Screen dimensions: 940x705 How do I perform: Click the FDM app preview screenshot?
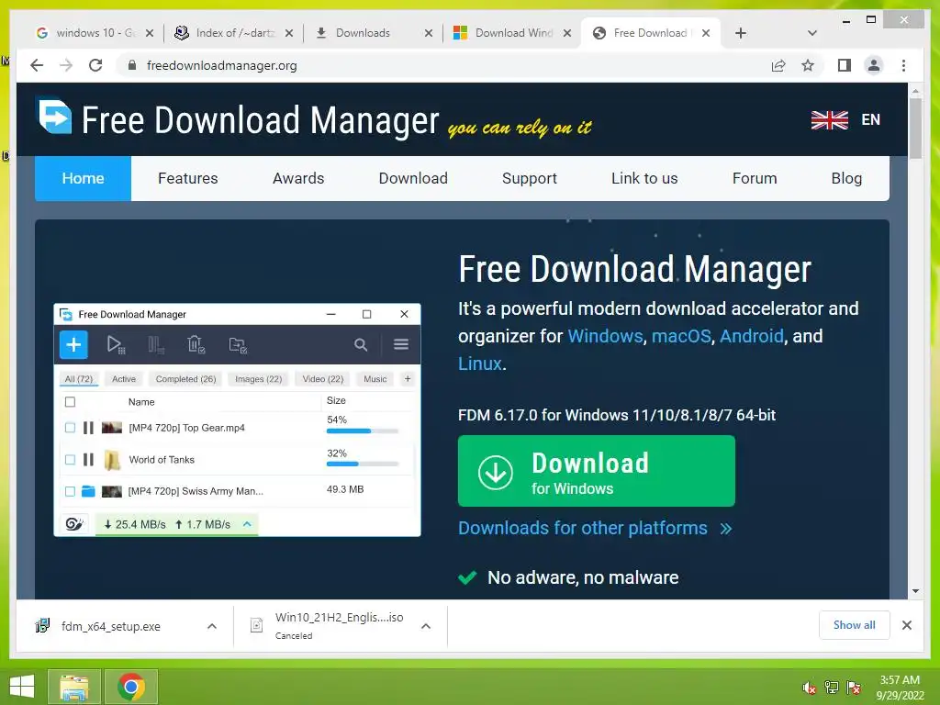point(238,420)
